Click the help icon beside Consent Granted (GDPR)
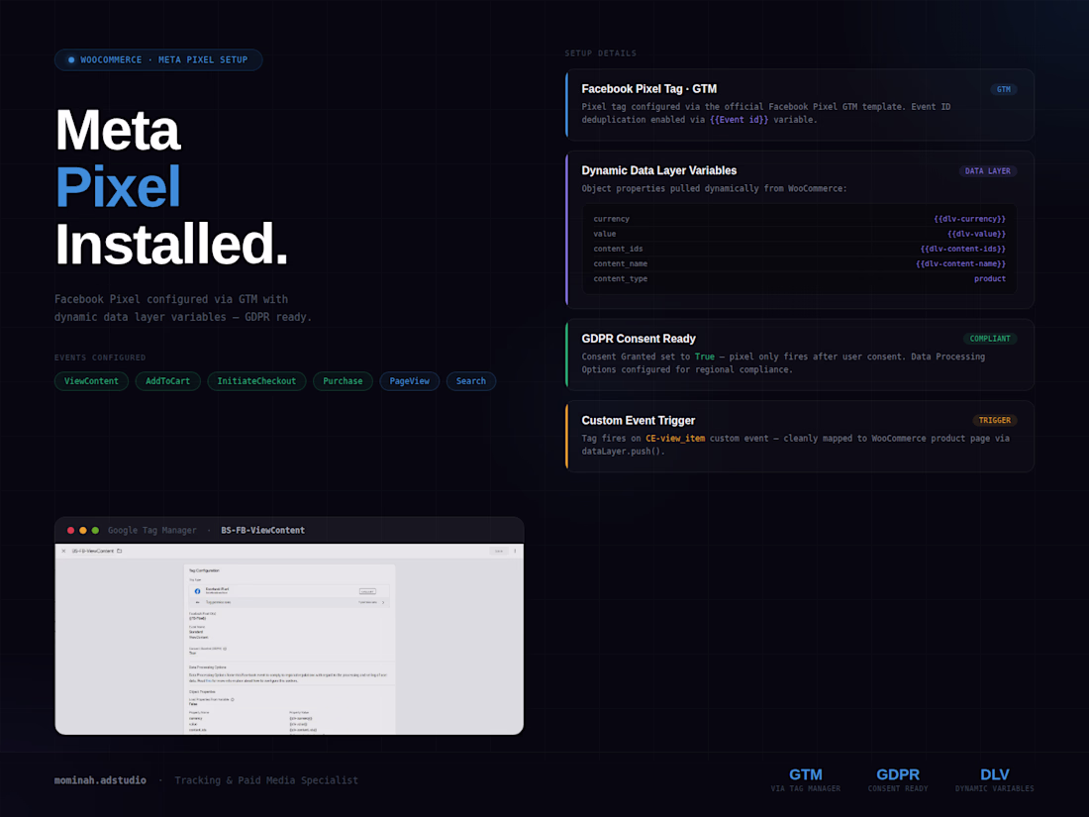 [x=225, y=649]
